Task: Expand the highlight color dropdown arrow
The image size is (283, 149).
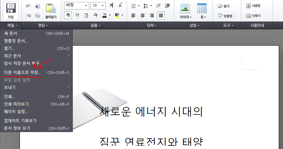Action: pos(122,15)
